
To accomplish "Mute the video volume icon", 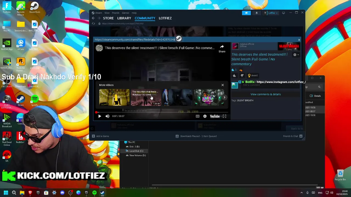I will [x=107, y=116].
